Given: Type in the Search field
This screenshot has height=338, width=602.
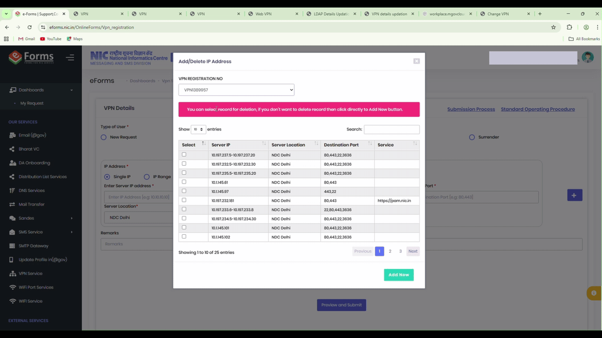Looking at the screenshot, I should 392,129.
